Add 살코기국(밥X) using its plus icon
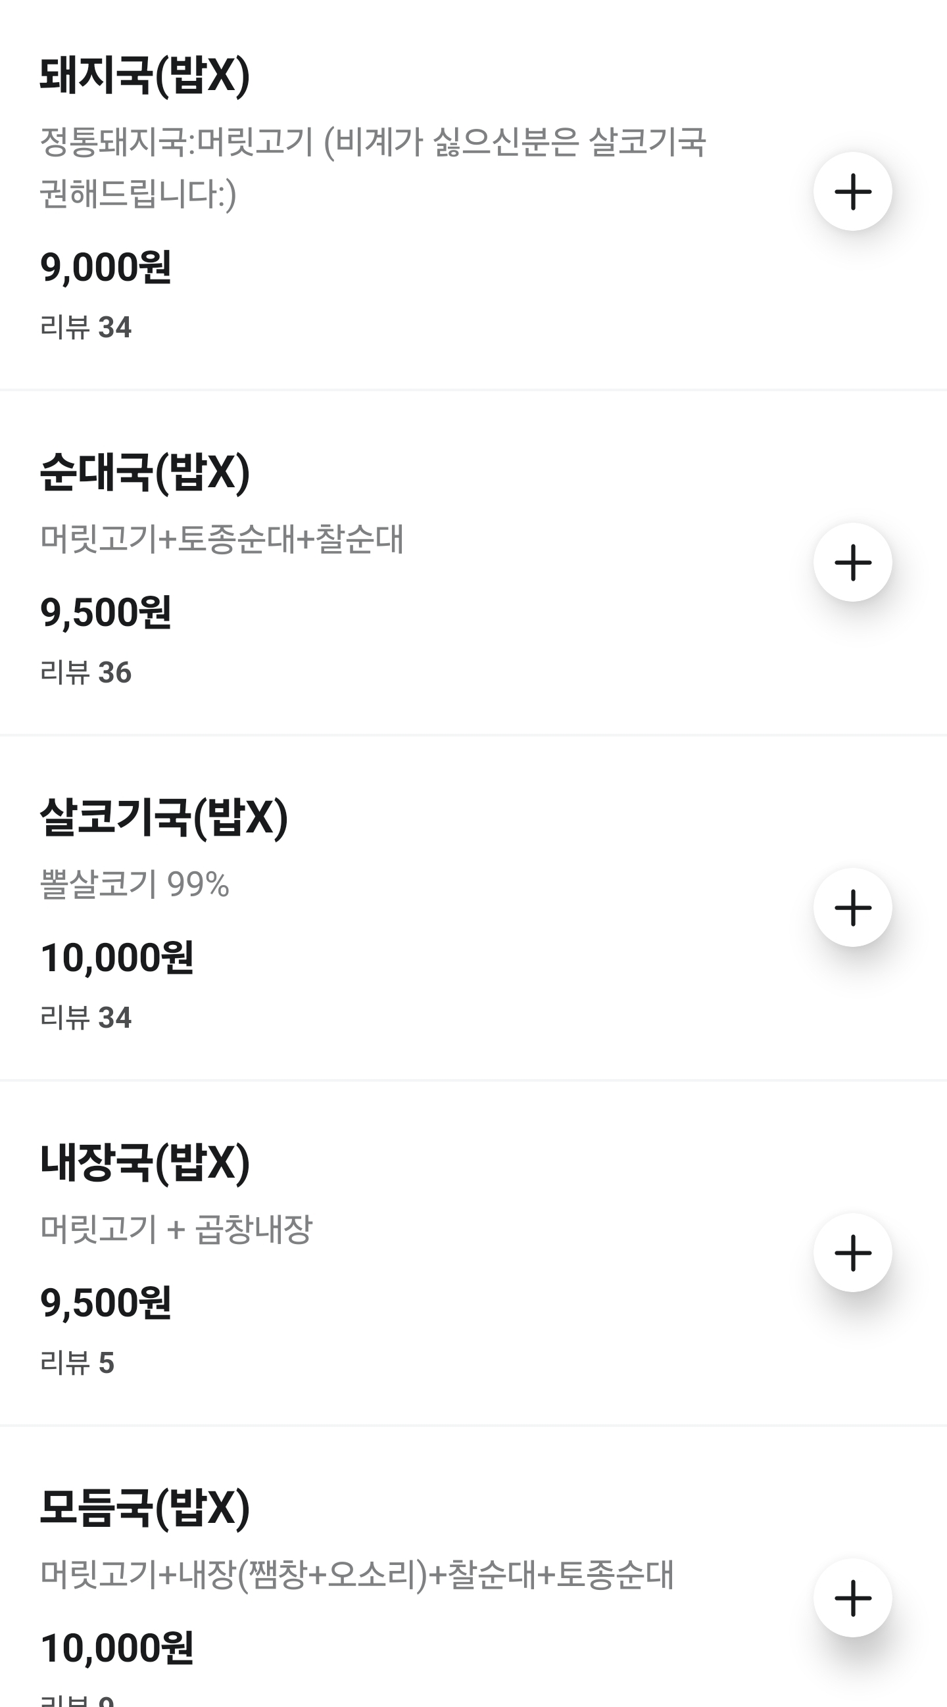Image resolution: width=947 pixels, height=1707 pixels. coord(852,907)
